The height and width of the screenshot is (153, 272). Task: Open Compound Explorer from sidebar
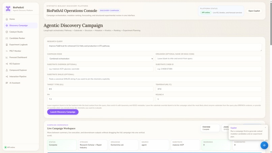click(21, 70)
